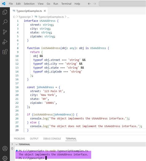Click 'interface USAAddress {' code line
The width and height of the screenshot is (146, 161).
coord(41,21)
